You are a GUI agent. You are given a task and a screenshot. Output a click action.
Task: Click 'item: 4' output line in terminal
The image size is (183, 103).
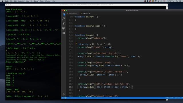[x=10, y=80]
